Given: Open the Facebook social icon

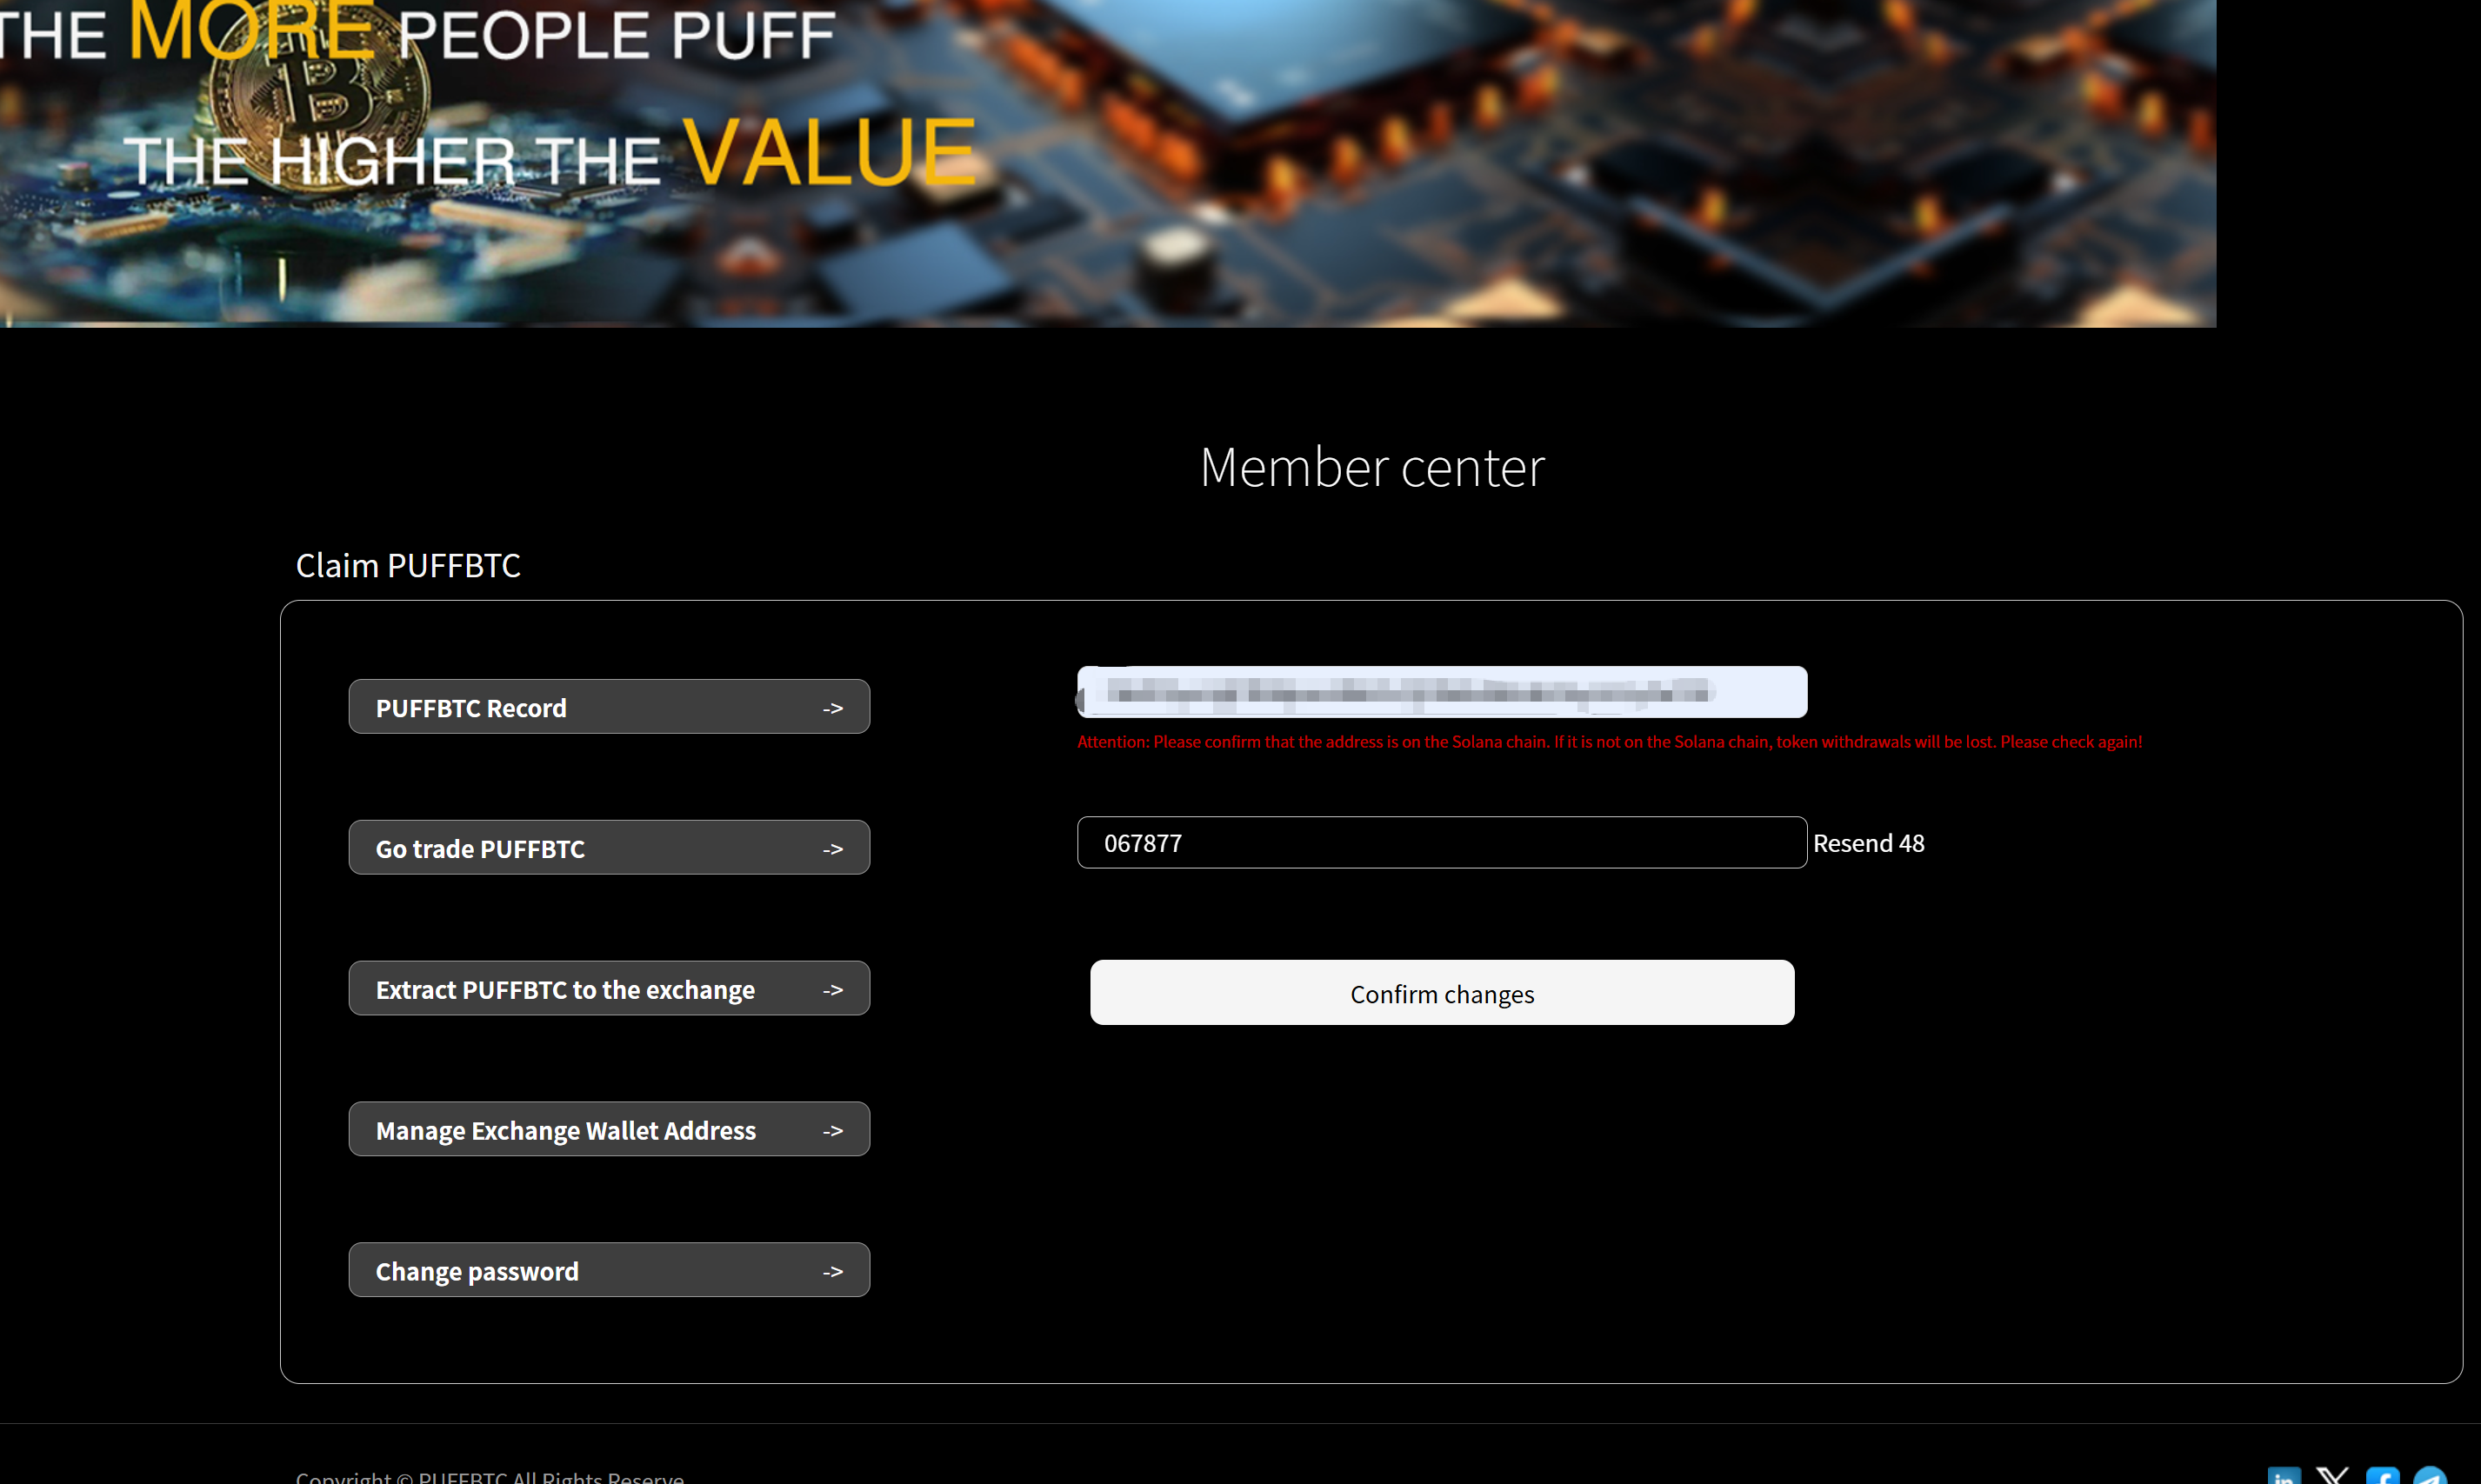Looking at the screenshot, I should 2382,1477.
